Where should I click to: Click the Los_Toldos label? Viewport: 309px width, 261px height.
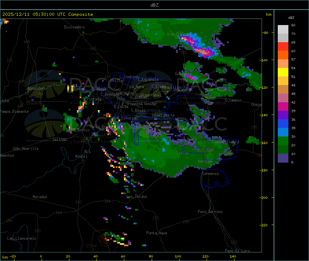pos(137,197)
